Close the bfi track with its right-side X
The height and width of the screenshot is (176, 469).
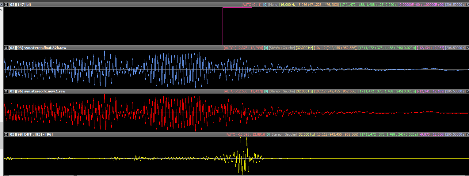point(467,5)
